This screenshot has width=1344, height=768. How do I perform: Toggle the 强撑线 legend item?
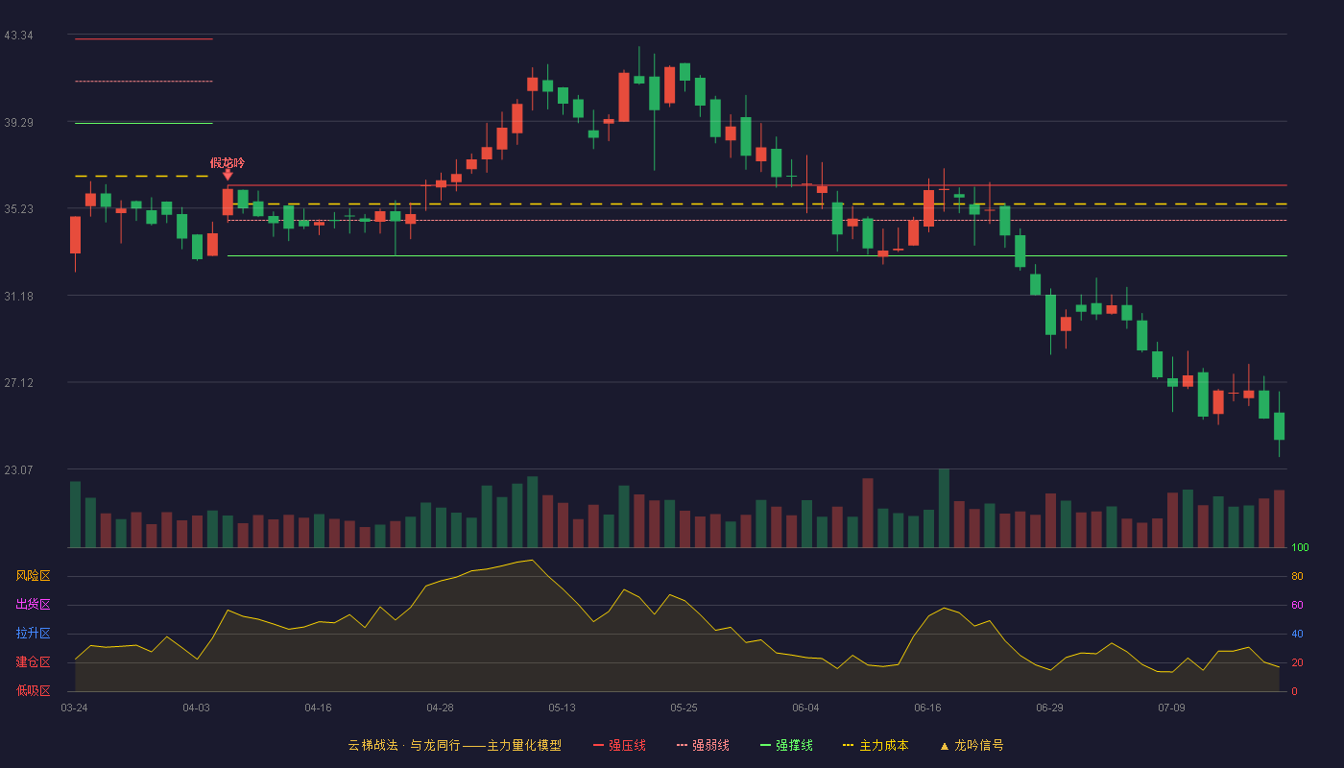[x=786, y=745]
